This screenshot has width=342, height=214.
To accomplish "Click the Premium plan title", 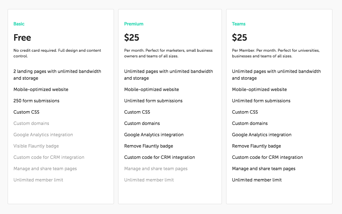I will [x=134, y=24].
